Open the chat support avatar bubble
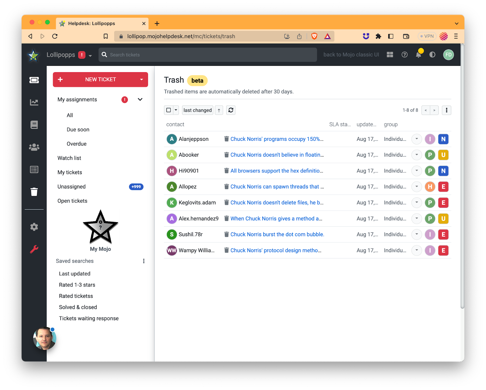The height and width of the screenshot is (390, 486). click(45, 338)
